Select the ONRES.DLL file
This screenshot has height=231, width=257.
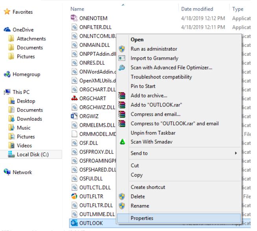pos(92,62)
